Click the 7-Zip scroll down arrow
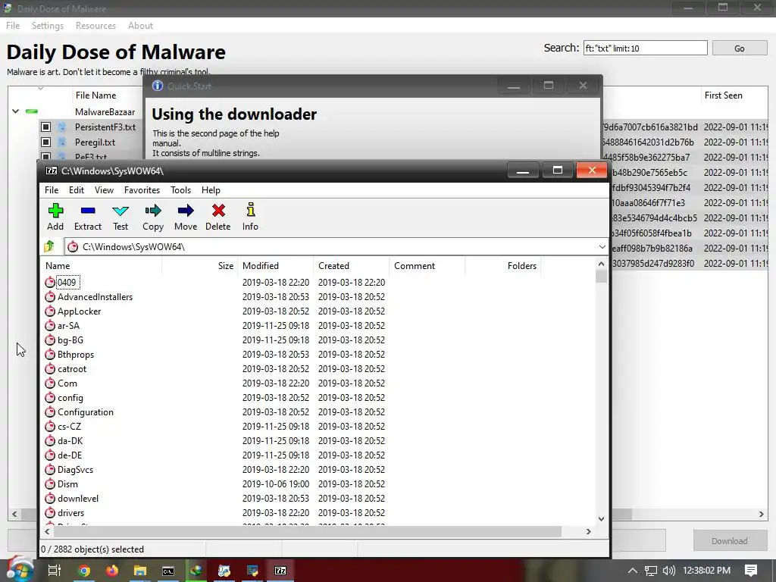Image resolution: width=776 pixels, height=582 pixels. (601, 518)
